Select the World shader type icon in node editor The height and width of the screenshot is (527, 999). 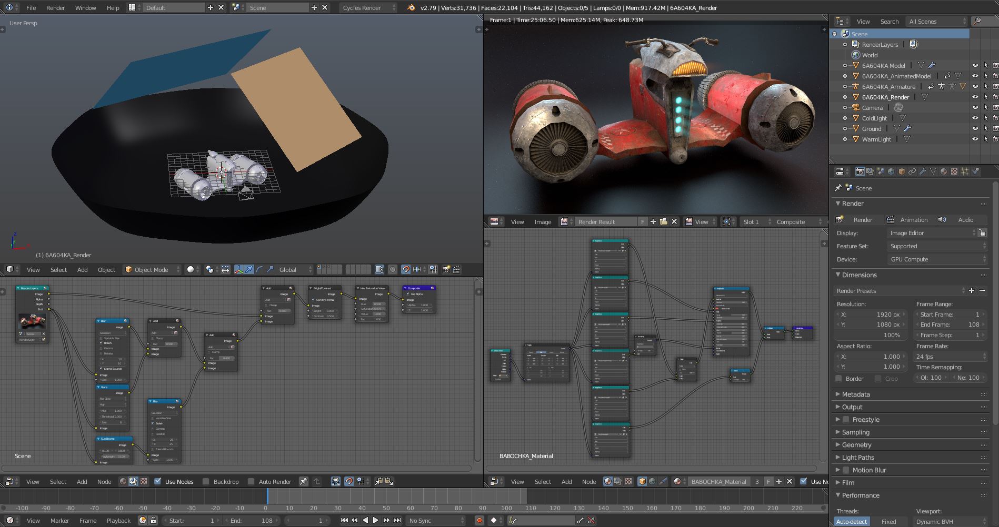pyautogui.click(x=652, y=481)
